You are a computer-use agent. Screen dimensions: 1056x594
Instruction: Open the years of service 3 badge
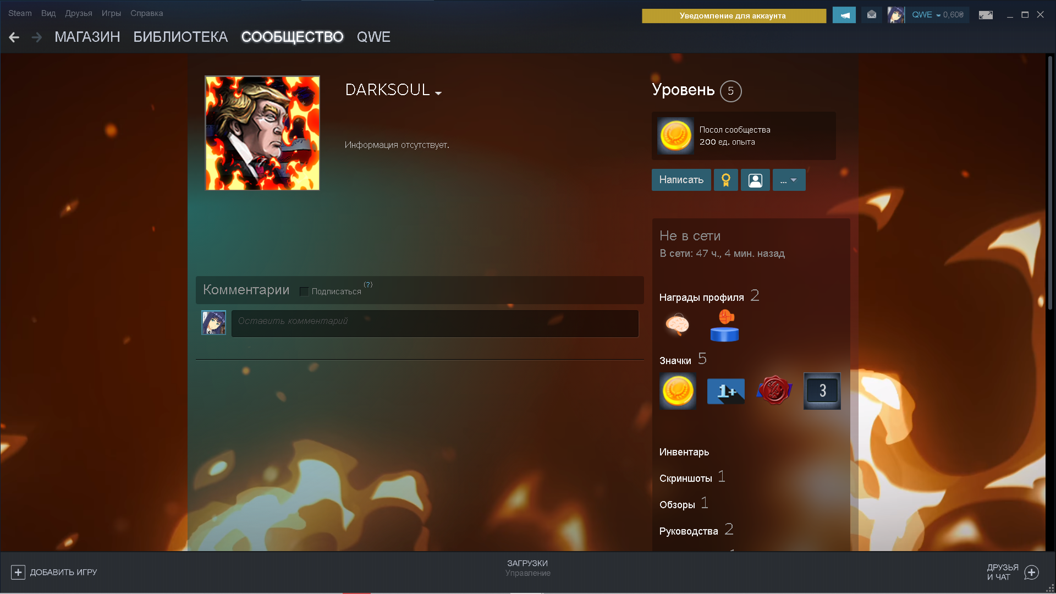[822, 391]
